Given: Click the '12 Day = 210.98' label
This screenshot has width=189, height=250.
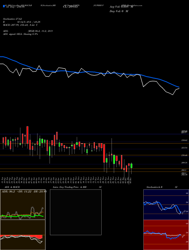Looking at the screenshot, I should (15, 7).
